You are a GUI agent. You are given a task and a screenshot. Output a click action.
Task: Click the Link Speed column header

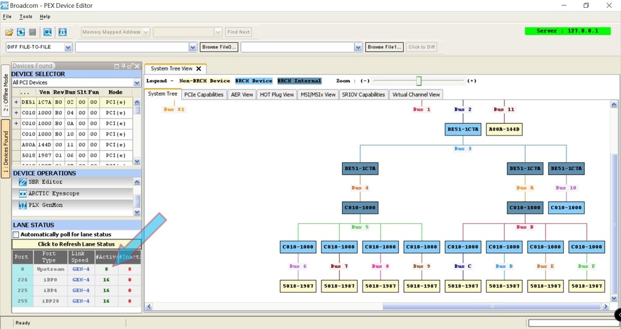pyautogui.click(x=81, y=257)
